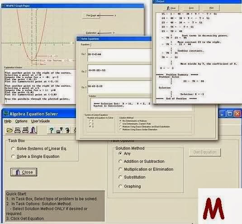Click the Eq 3 input field
Viewport: 242px width, 224px height.
[119, 87]
